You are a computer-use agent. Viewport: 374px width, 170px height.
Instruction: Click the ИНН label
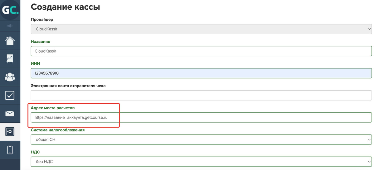coord(36,64)
